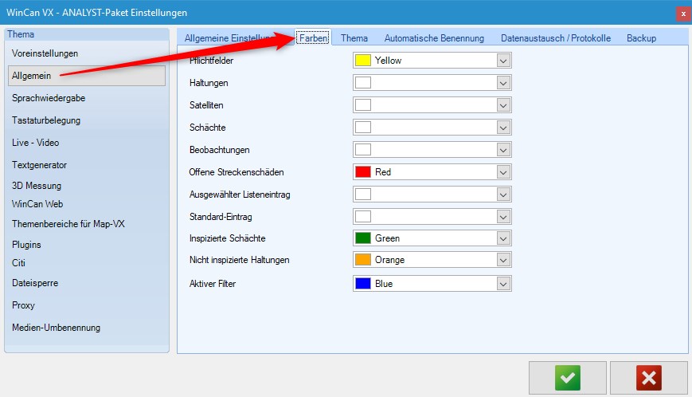
Task: Click the green Inspizierte Schächte swatch
Action: [x=363, y=238]
